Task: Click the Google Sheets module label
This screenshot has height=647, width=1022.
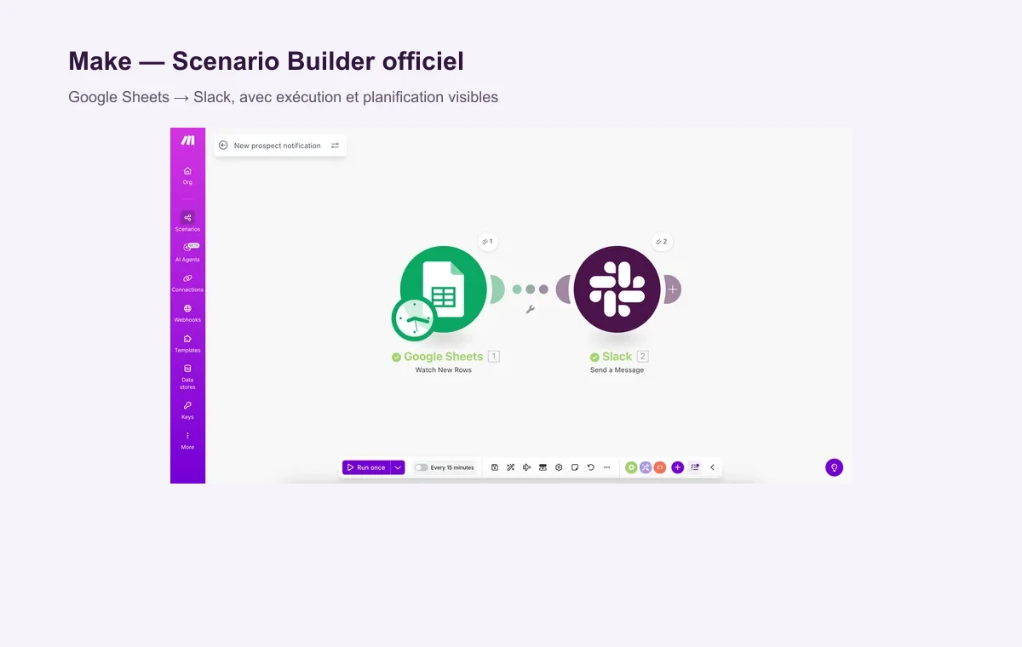Action: (x=443, y=357)
